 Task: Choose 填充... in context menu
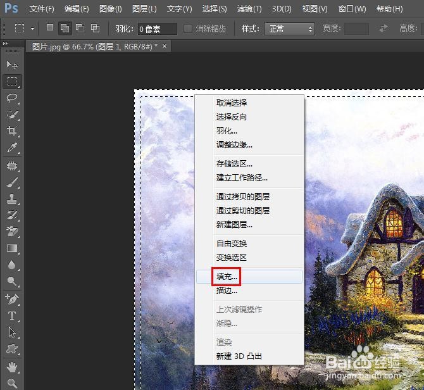point(249,277)
